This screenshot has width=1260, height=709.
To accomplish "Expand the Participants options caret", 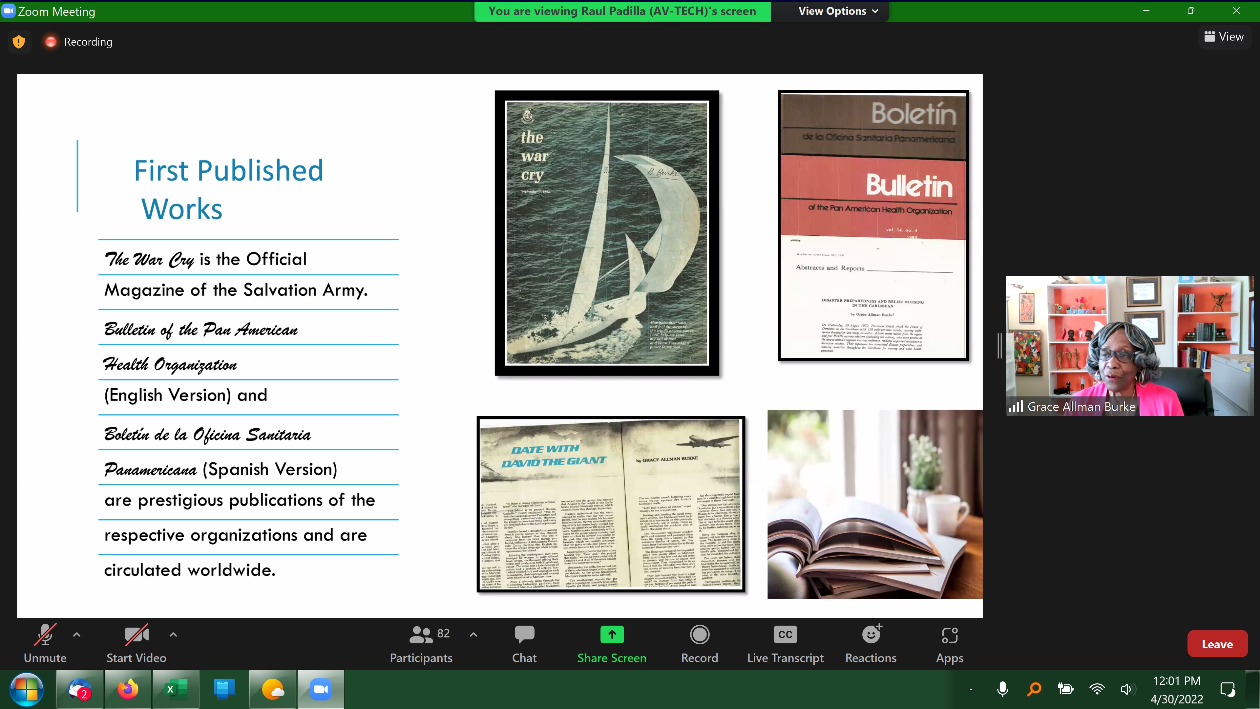I will (473, 634).
